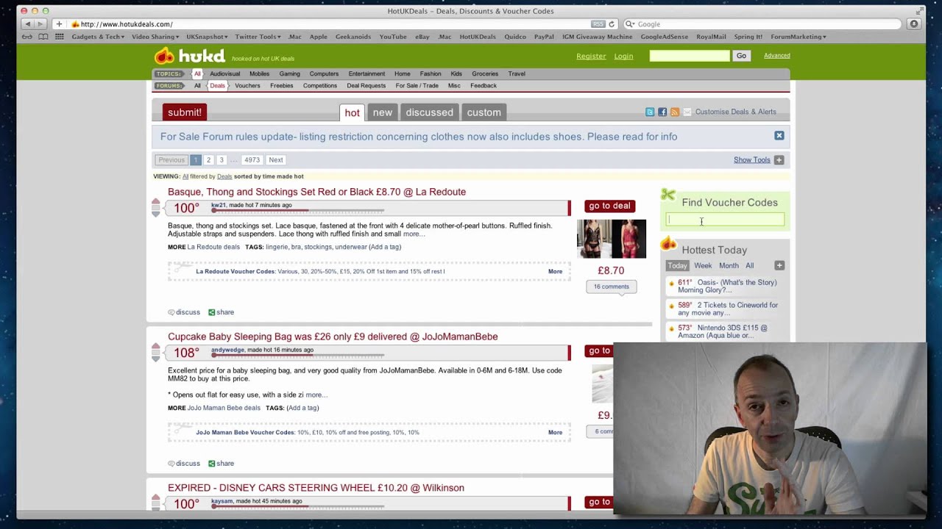Vote the Basque deal hot with the up arrow
This screenshot has height=529, width=942.
156,202
